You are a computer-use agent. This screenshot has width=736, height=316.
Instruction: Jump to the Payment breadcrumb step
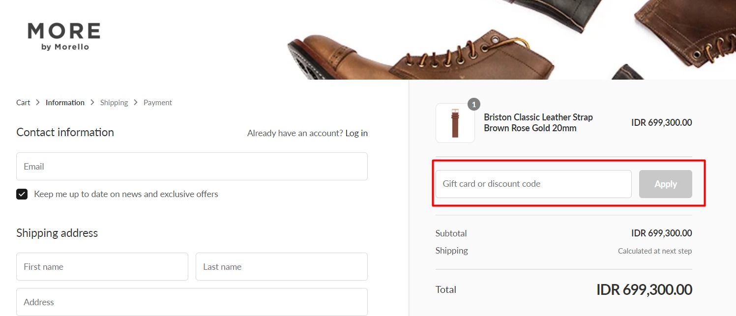click(x=157, y=103)
